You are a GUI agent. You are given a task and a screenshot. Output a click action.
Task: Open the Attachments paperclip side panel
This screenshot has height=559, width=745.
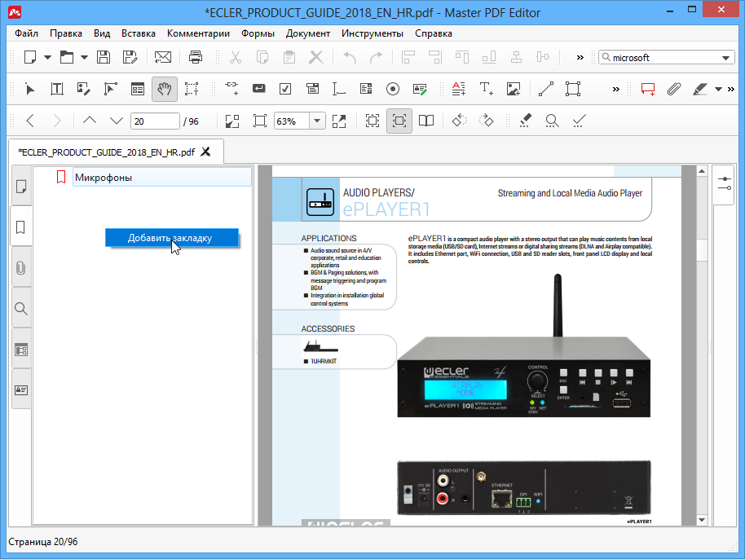[21, 268]
